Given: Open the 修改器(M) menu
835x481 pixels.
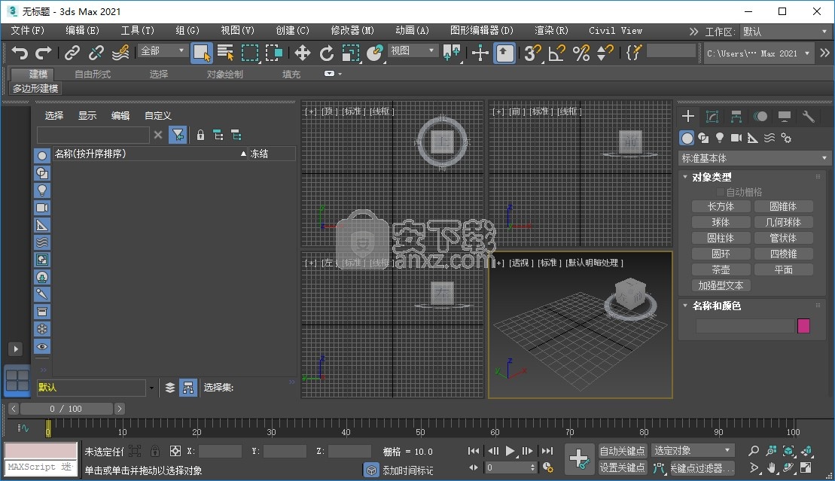Looking at the screenshot, I should 352,31.
